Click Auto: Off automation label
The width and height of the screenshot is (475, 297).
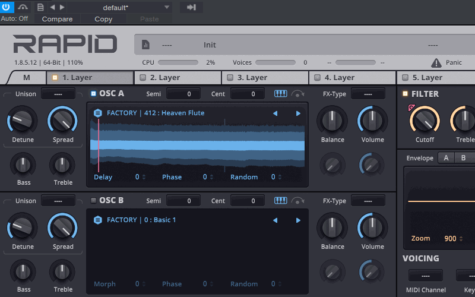pyautogui.click(x=14, y=18)
